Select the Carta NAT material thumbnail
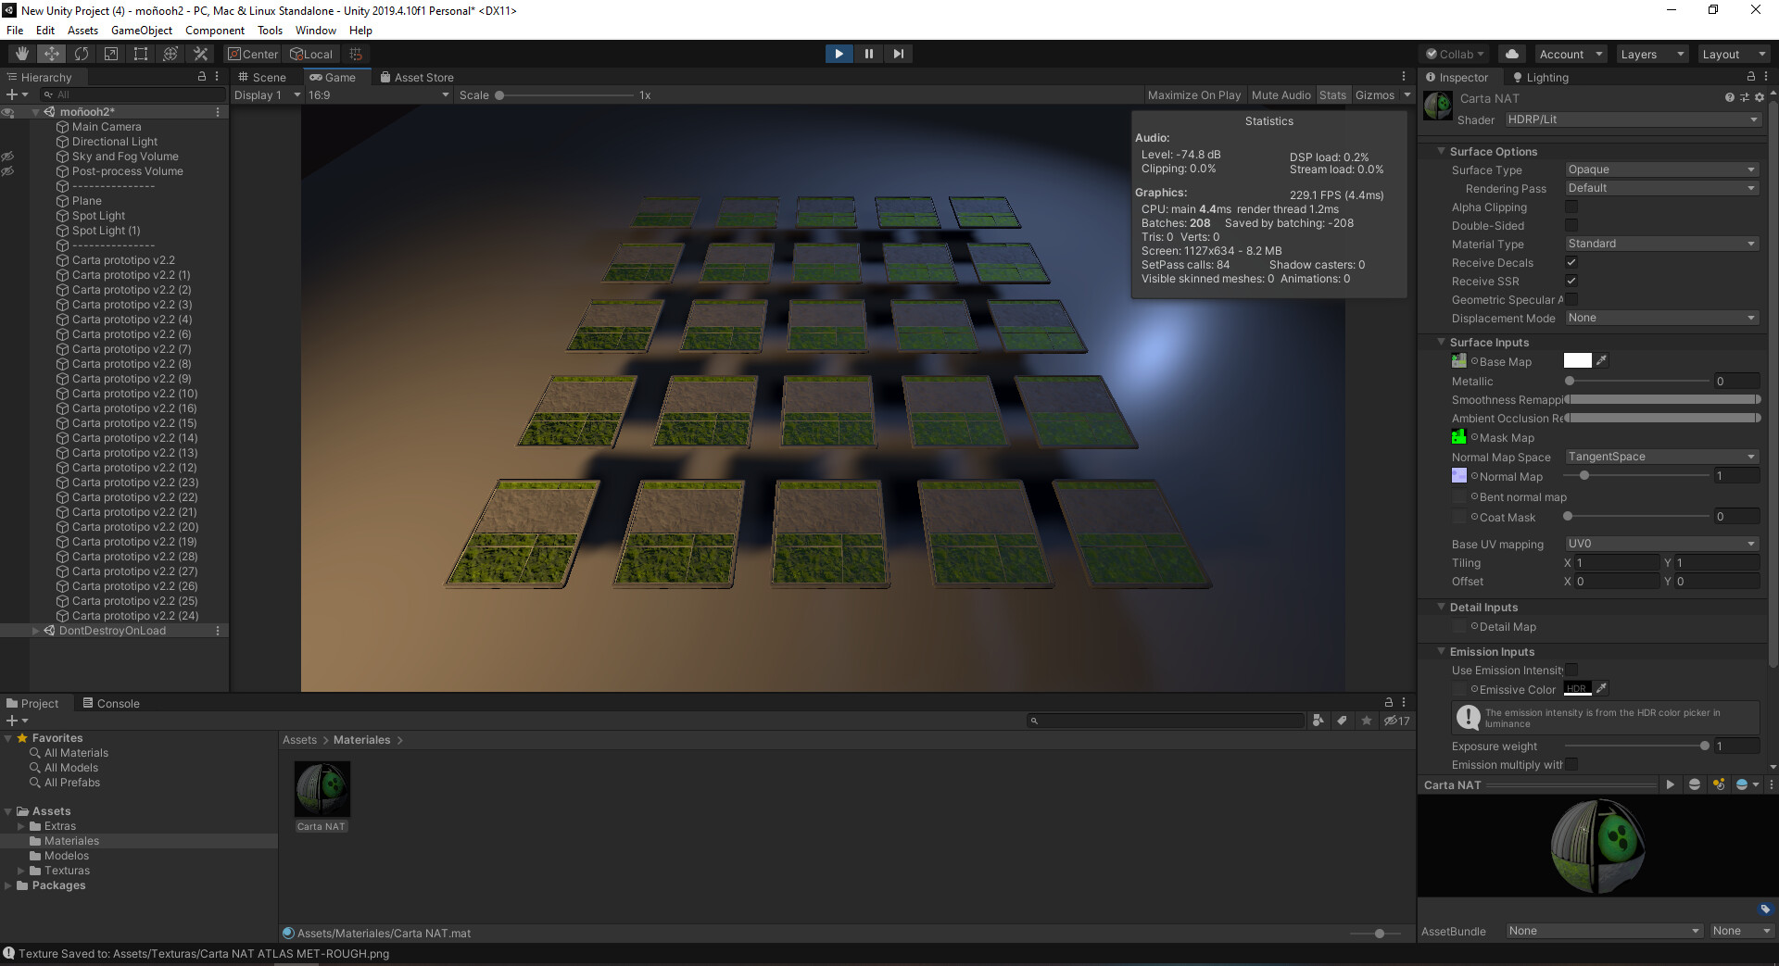Viewport: 1779px width, 966px height. [x=322, y=789]
